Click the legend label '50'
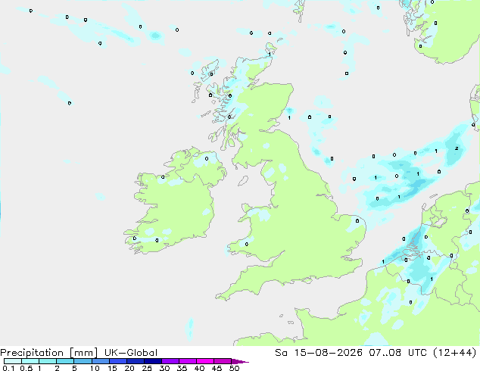The width and height of the screenshot is (480, 371). pyautogui.click(x=234, y=368)
